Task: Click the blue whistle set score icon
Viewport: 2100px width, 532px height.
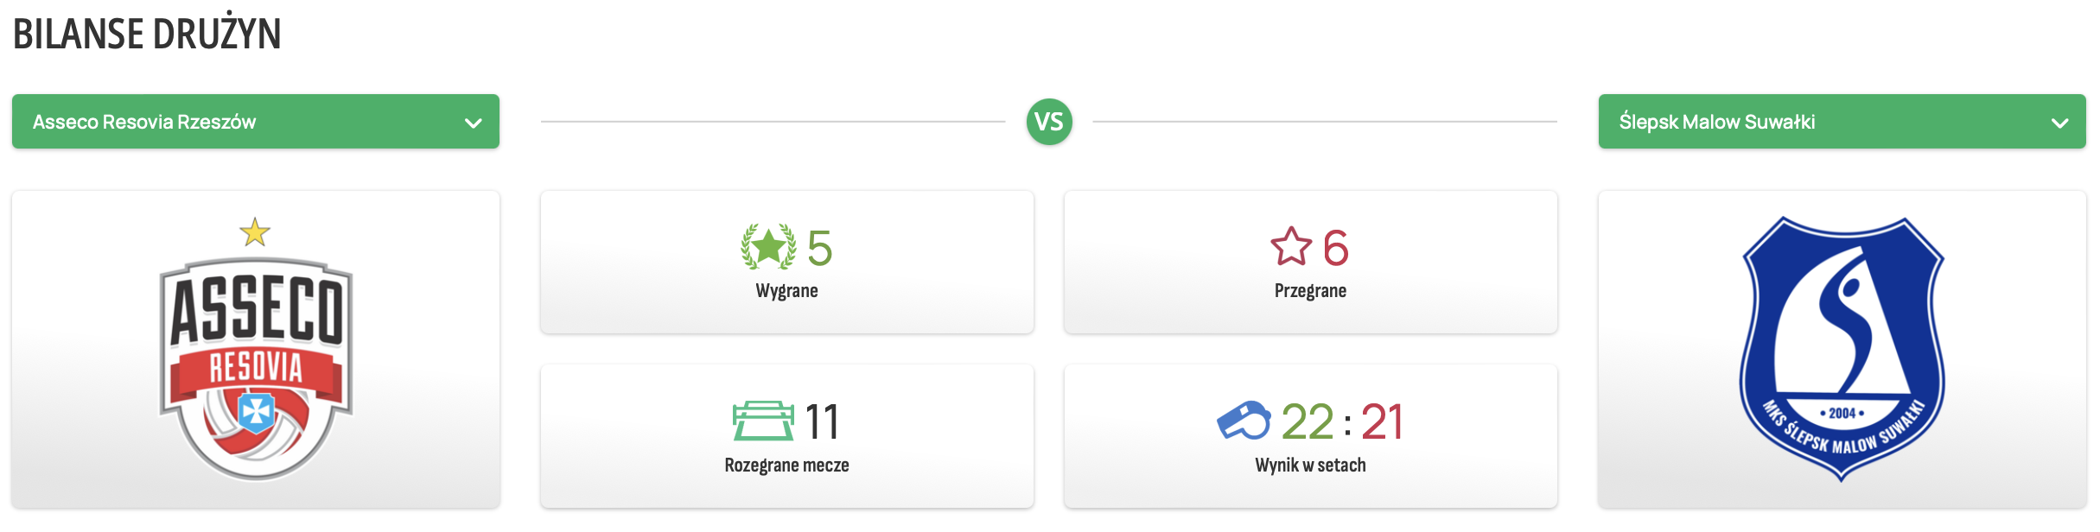Action: [x=1244, y=421]
